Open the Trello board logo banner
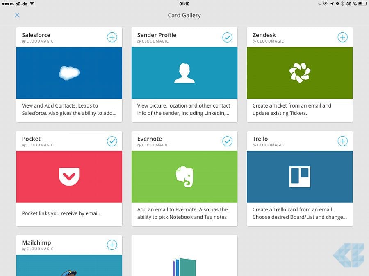The width and height of the screenshot is (369, 276). [x=300, y=177]
